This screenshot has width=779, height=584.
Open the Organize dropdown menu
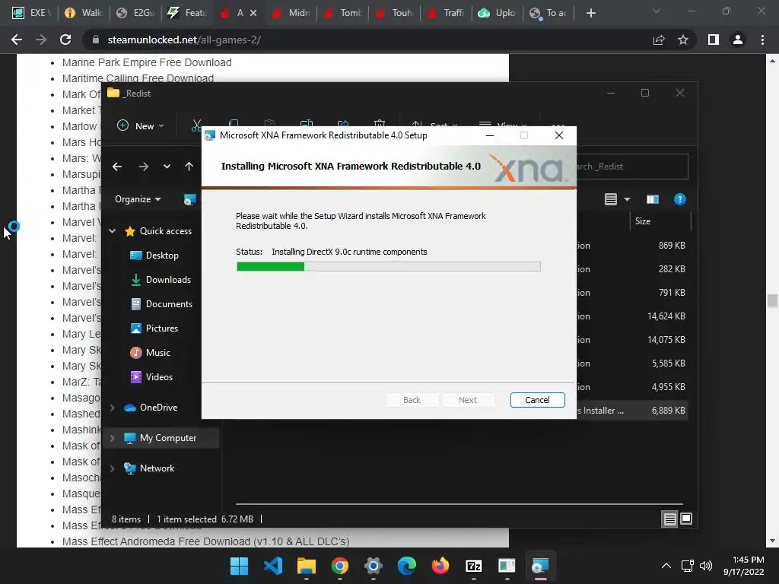138,199
